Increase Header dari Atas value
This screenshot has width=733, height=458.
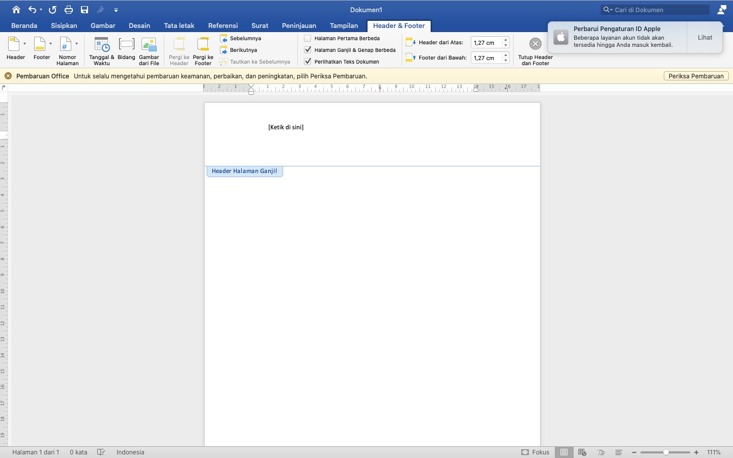[x=505, y=40]
